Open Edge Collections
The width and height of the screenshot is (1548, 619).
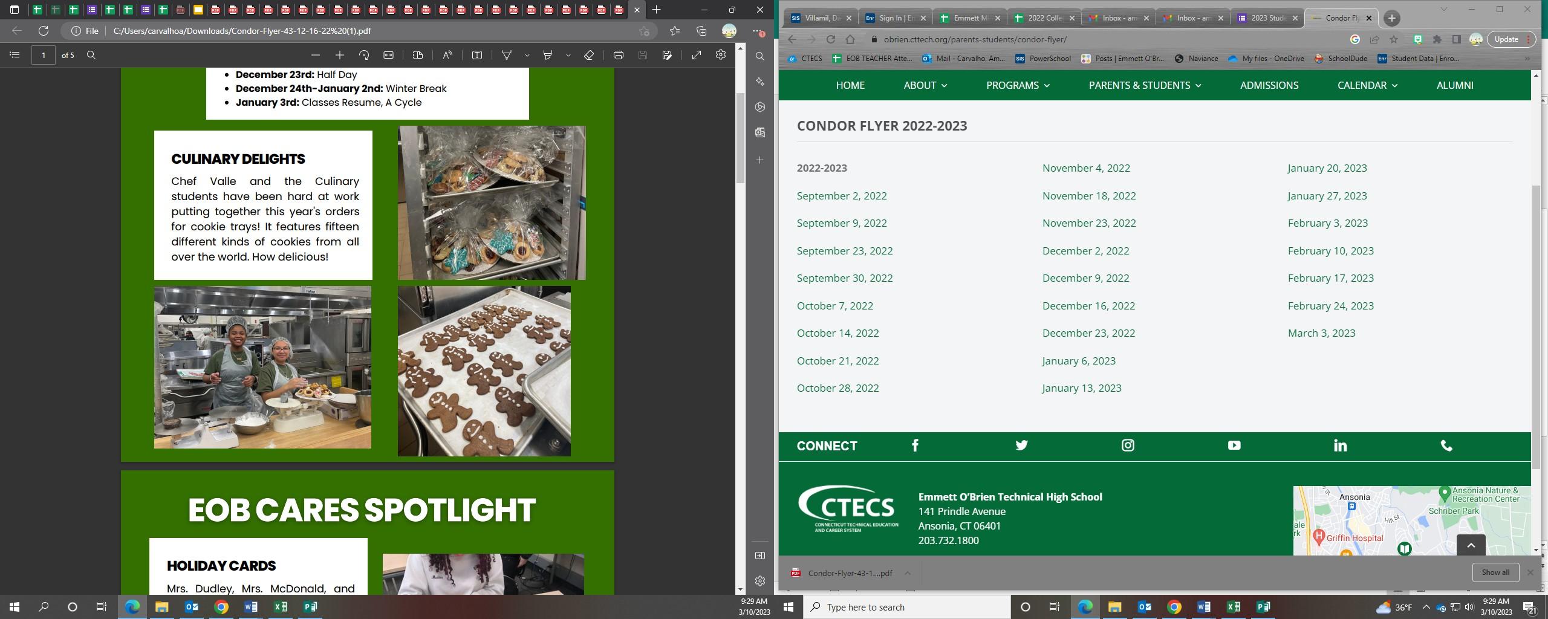coord(701,31)
